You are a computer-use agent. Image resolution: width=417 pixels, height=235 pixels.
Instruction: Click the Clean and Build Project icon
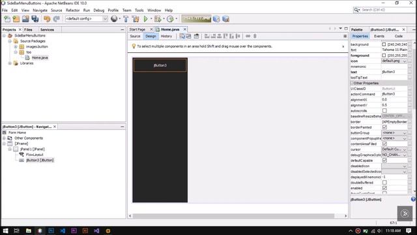pos(136,19)
